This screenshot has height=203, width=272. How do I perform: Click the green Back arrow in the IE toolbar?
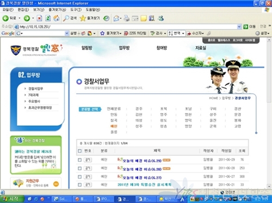pyautogui.click(x=5, y=18)
